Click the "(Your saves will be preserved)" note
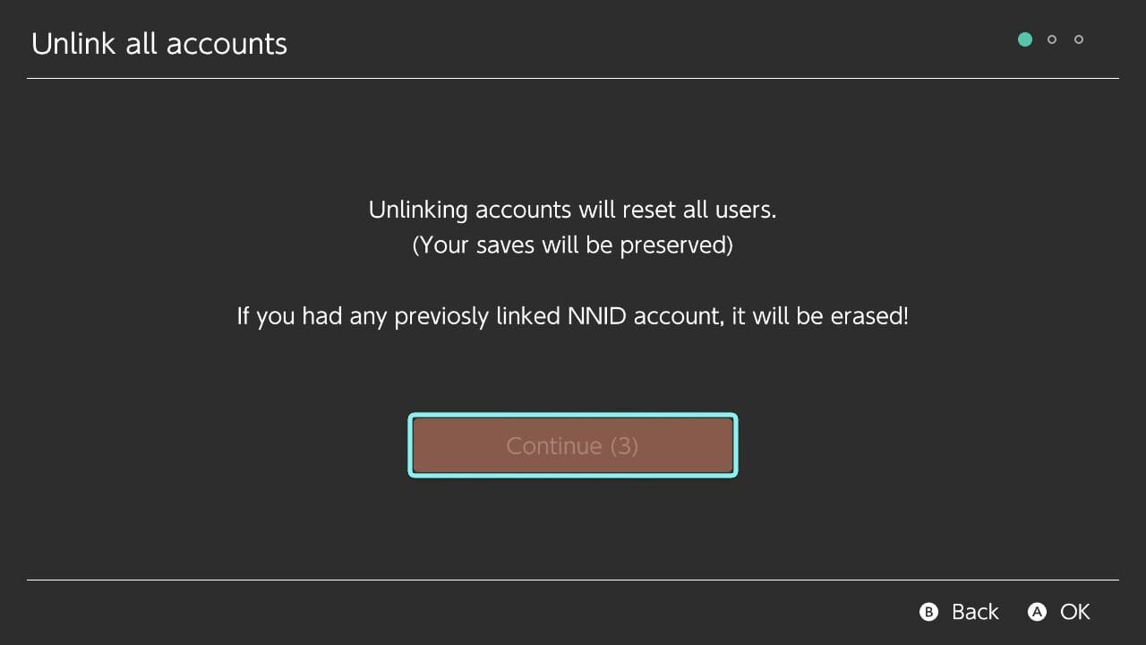 tap(573, 245)
